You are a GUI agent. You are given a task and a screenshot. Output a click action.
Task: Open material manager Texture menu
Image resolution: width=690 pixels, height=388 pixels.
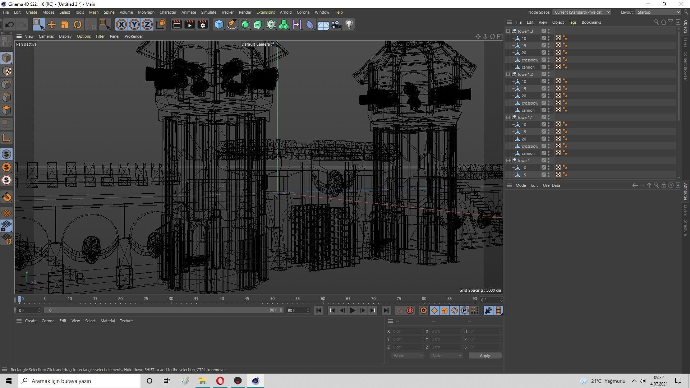pyautogui.click(x=126, y=321)
